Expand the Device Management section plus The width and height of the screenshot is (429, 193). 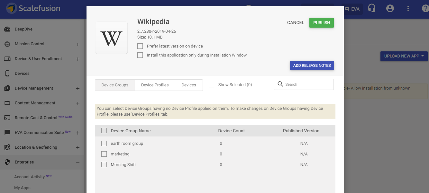[78, 89]
